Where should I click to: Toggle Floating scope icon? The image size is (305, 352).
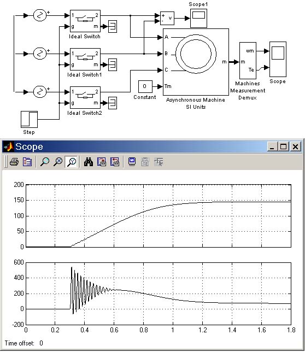(x=132, y=162)
